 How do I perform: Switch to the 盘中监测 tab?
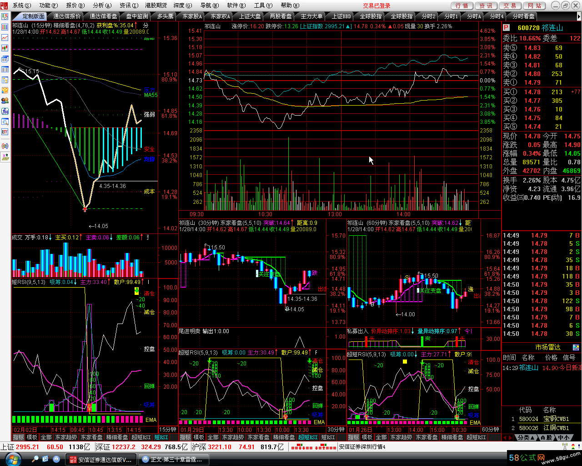[137, 16]
